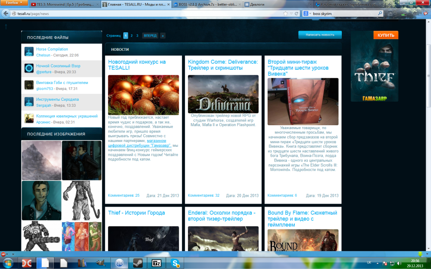Click the Инструменты Сиродила file icon
This screenshot has width=431, height=269.
pyautogui.click(x=29, y=102)
